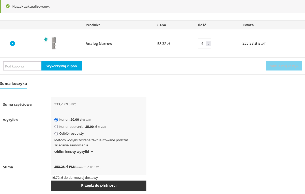Click the Produkt column header
Viewport: 305px width, 194px height.
coord(93,25)
